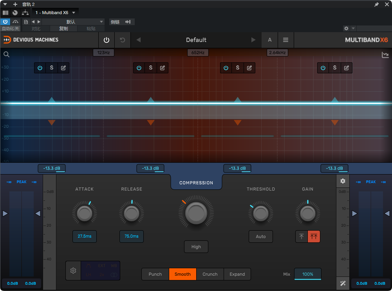Image resolution: width=392 pixels, height=291 pixels.
Task: Click the undo arrow icon
Action: [123, 40]
